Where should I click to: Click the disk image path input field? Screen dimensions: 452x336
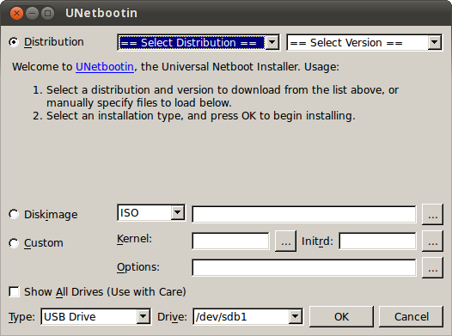[304, 214]
